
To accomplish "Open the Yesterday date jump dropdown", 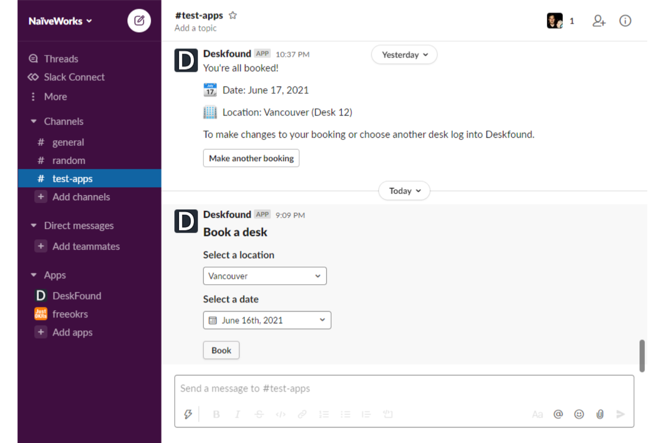I will [x=404, y=55].
